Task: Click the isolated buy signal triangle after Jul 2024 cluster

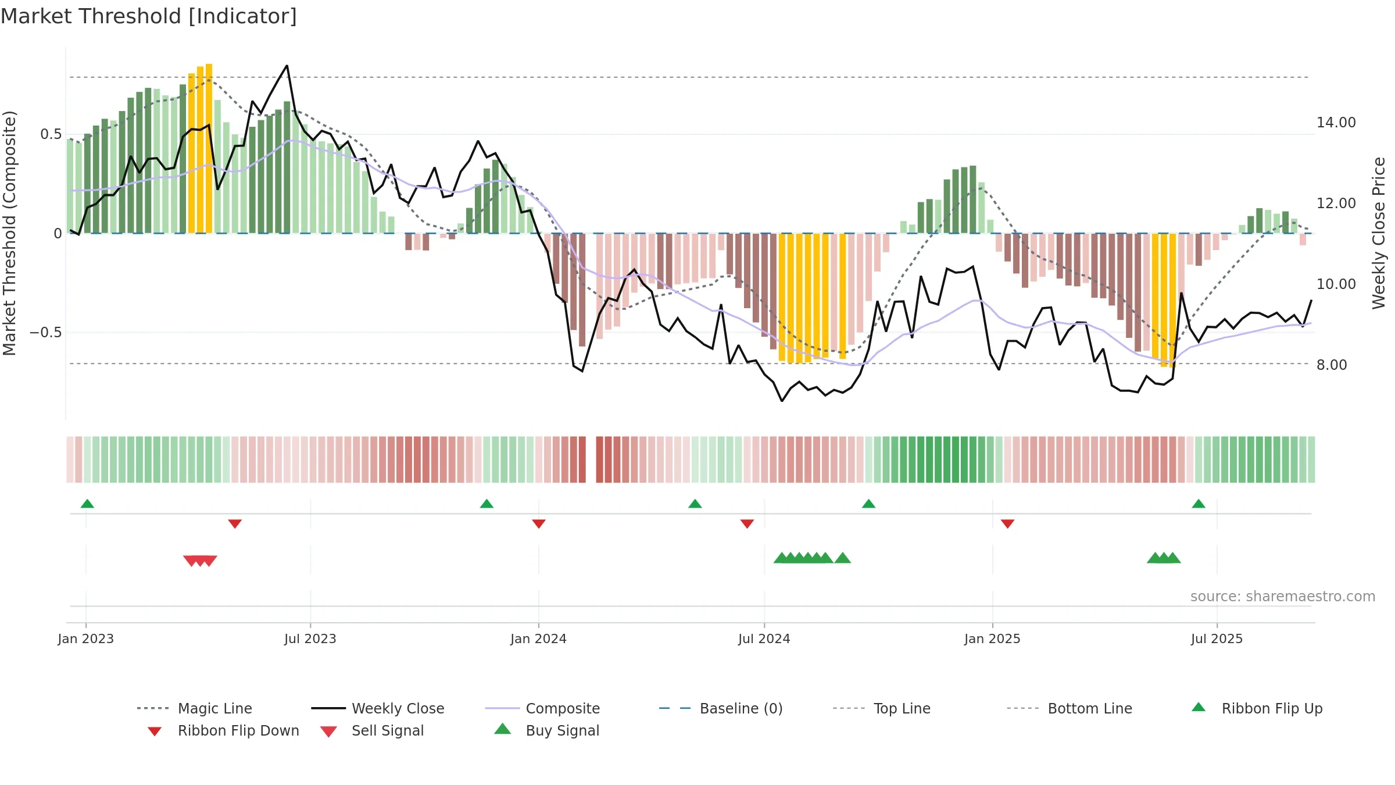Action: (843, 558)
